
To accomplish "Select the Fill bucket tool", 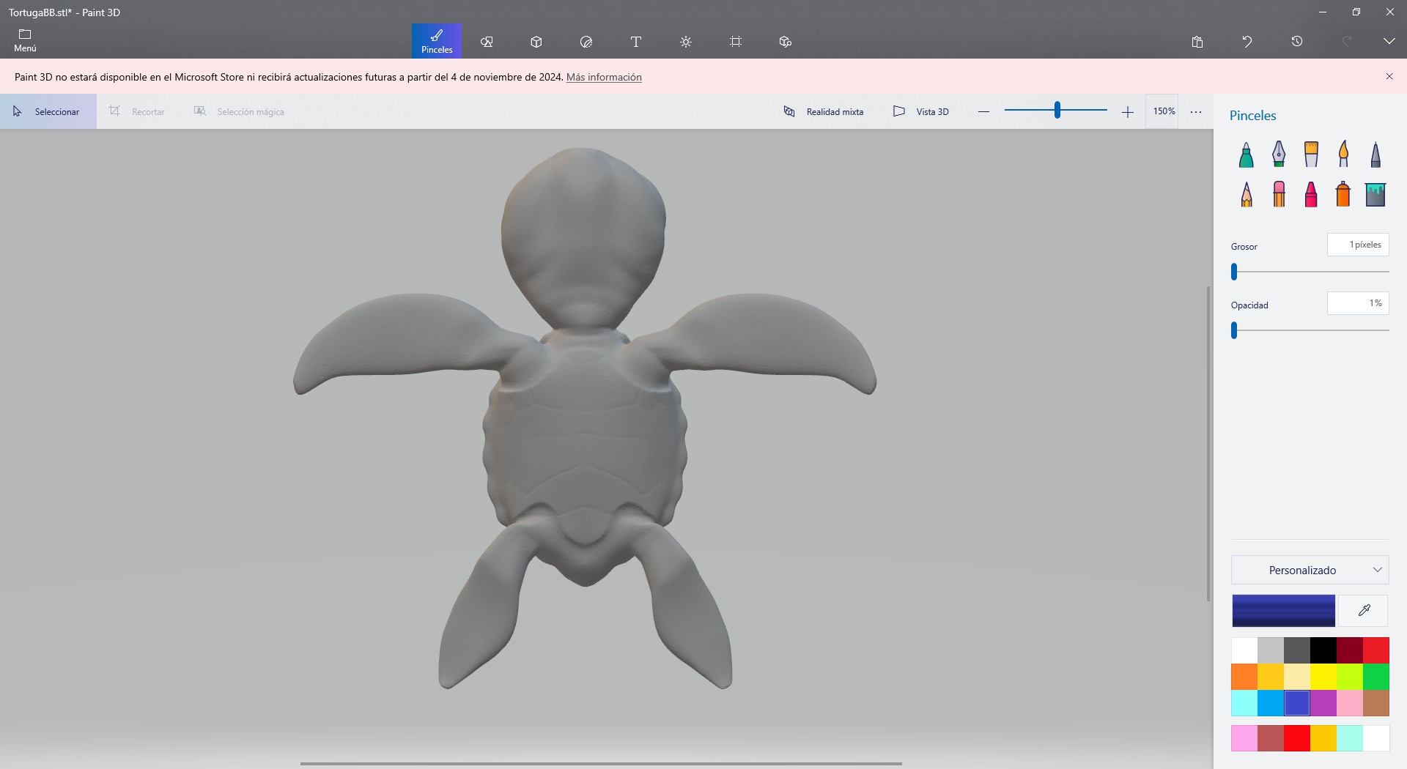I will coord(1375,194).
